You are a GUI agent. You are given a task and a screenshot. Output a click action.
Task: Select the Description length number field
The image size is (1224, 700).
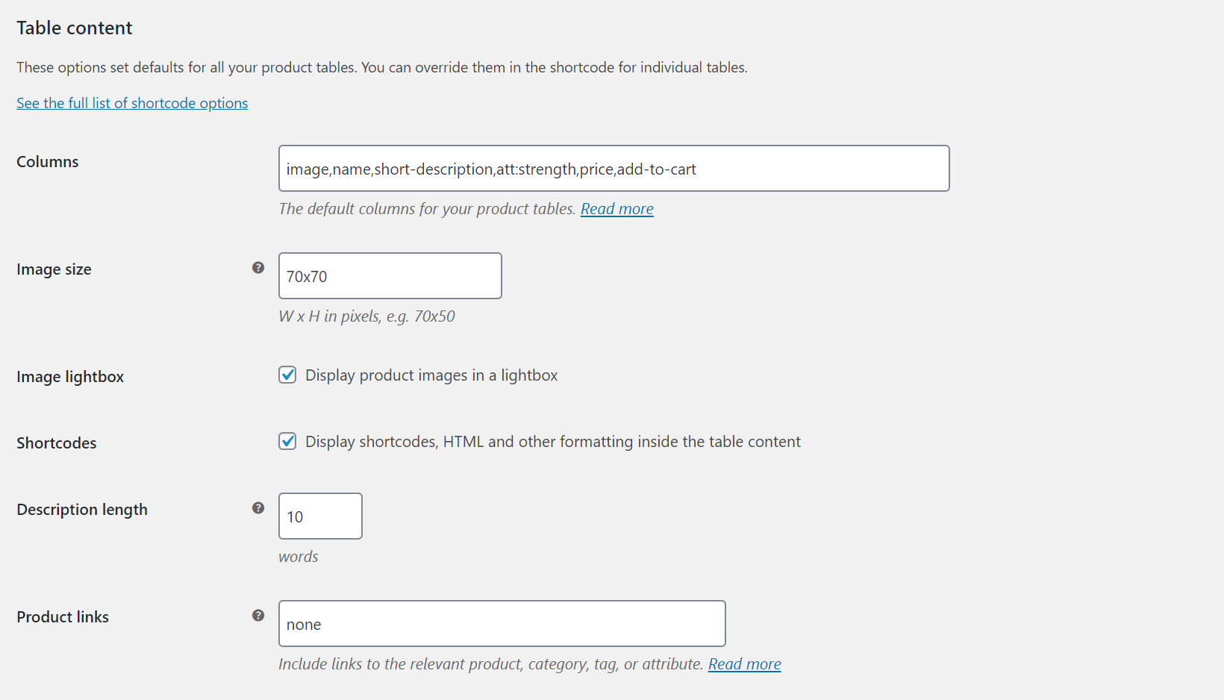[x=320, y=516]
